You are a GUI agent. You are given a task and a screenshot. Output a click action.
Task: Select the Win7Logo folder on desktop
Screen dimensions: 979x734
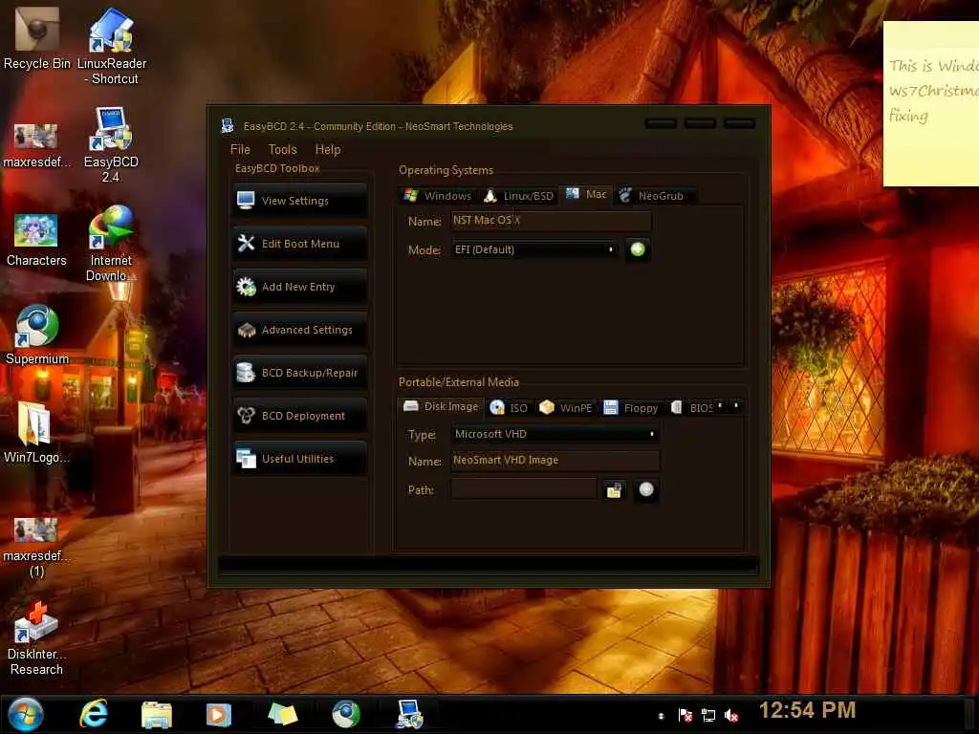pyautogui.click(x=36, y=433)
